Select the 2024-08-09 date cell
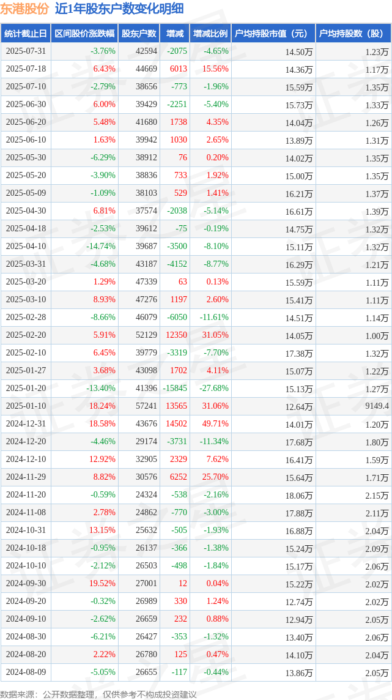392x700 pixels. (x=26, y=671)
